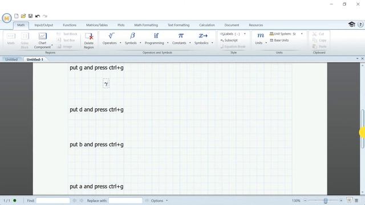This screenshot has width=365, height=205.
Task: Expand the Programming dropdown arrow
Action: pyautogui.click(x=168, y=43)
